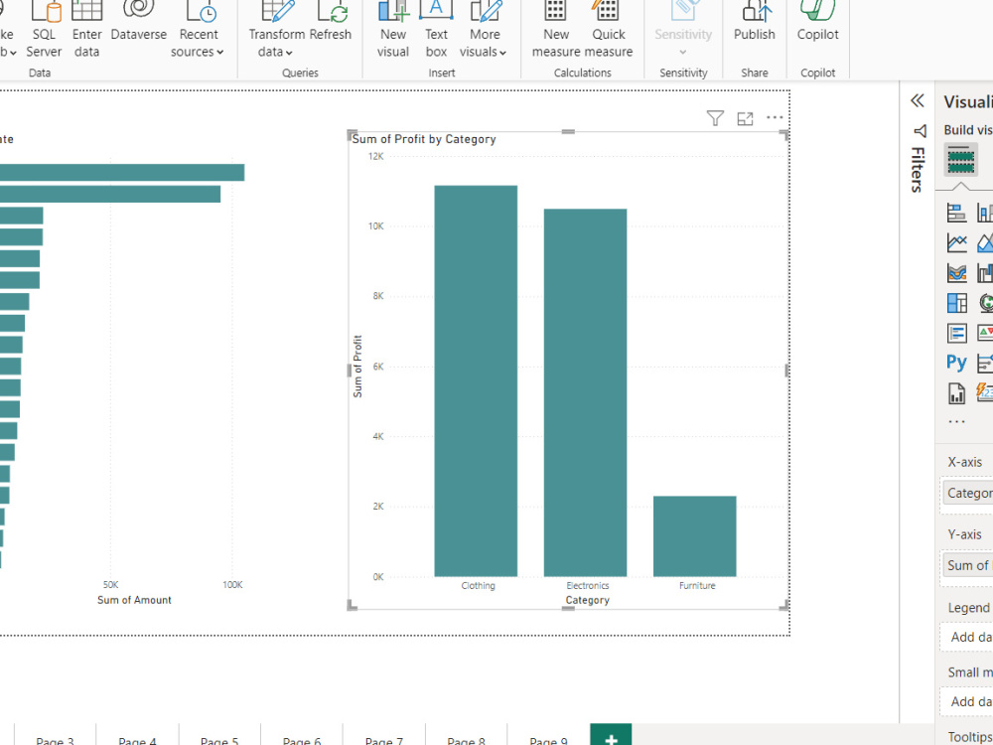
Task: Click the filter icon above Profit chart
Action: click(715, 118)
